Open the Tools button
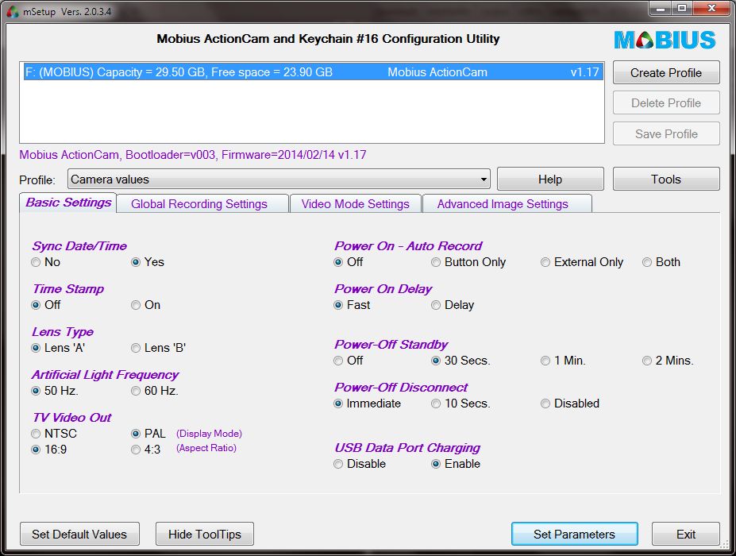736x556 pixels. tap(666, 180)
